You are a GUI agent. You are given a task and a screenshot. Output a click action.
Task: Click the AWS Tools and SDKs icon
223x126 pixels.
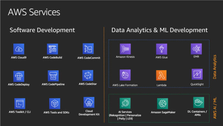(55, 104)
